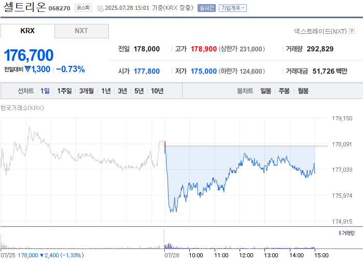Select the 1일 line chart period
Screen dimensions: 363x262
click(x=45, y=91)
